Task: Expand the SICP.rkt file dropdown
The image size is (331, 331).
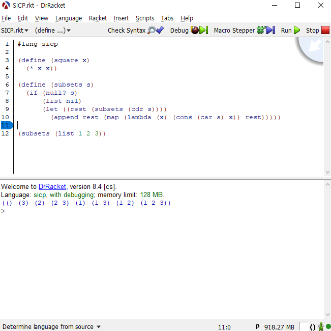Action: (x=15, y=31)
